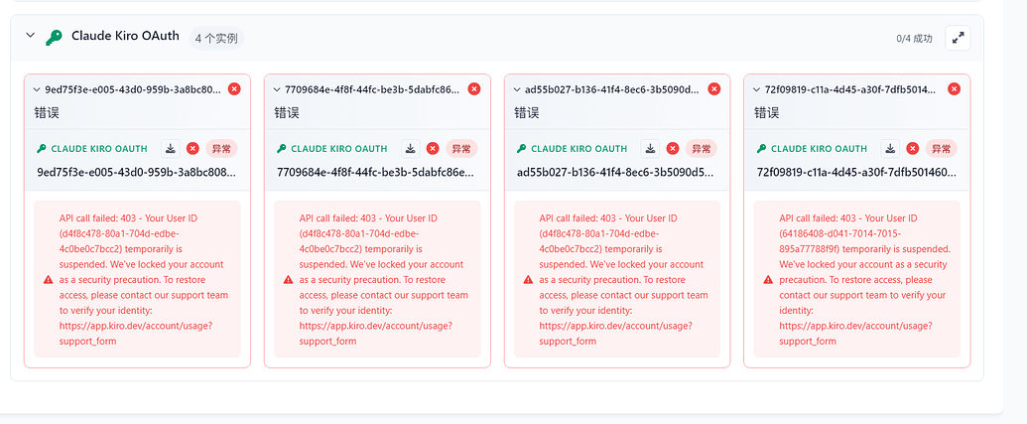
Task: Click the 403 error message mentioning user 64186408
Action: 864,280
